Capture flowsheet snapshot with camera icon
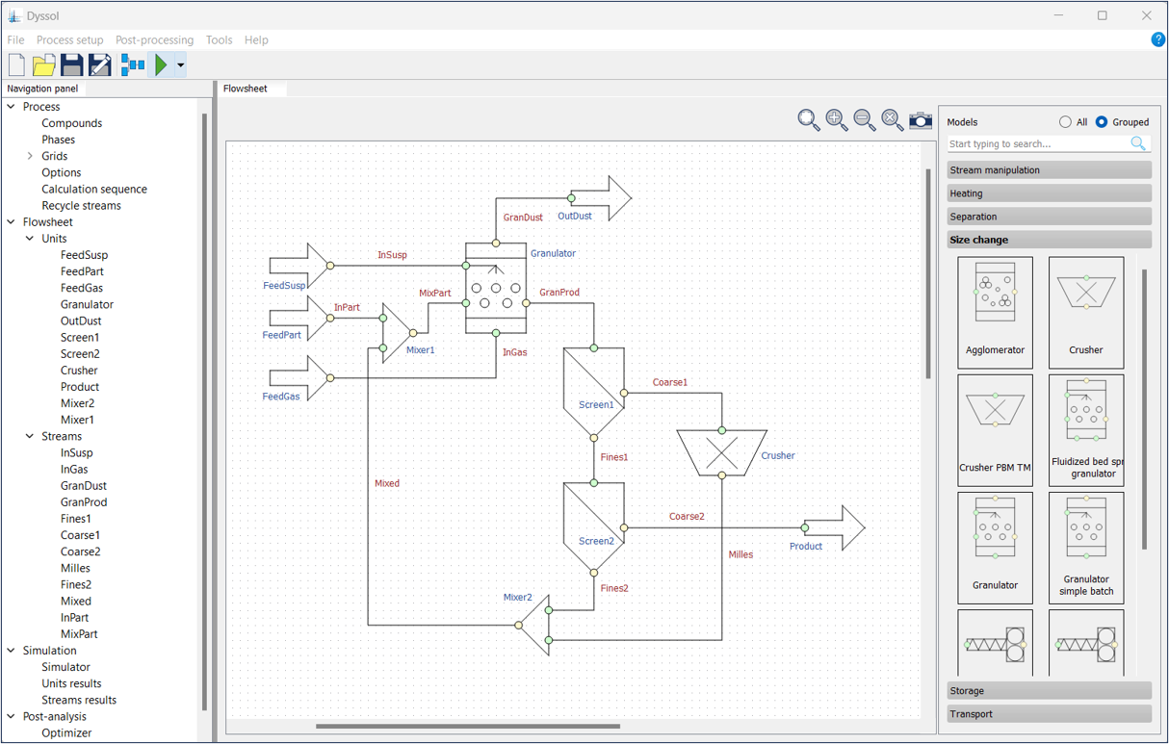Image resolution: width=1169 pixels, height=744 pixels. click(x=921, y=119)
